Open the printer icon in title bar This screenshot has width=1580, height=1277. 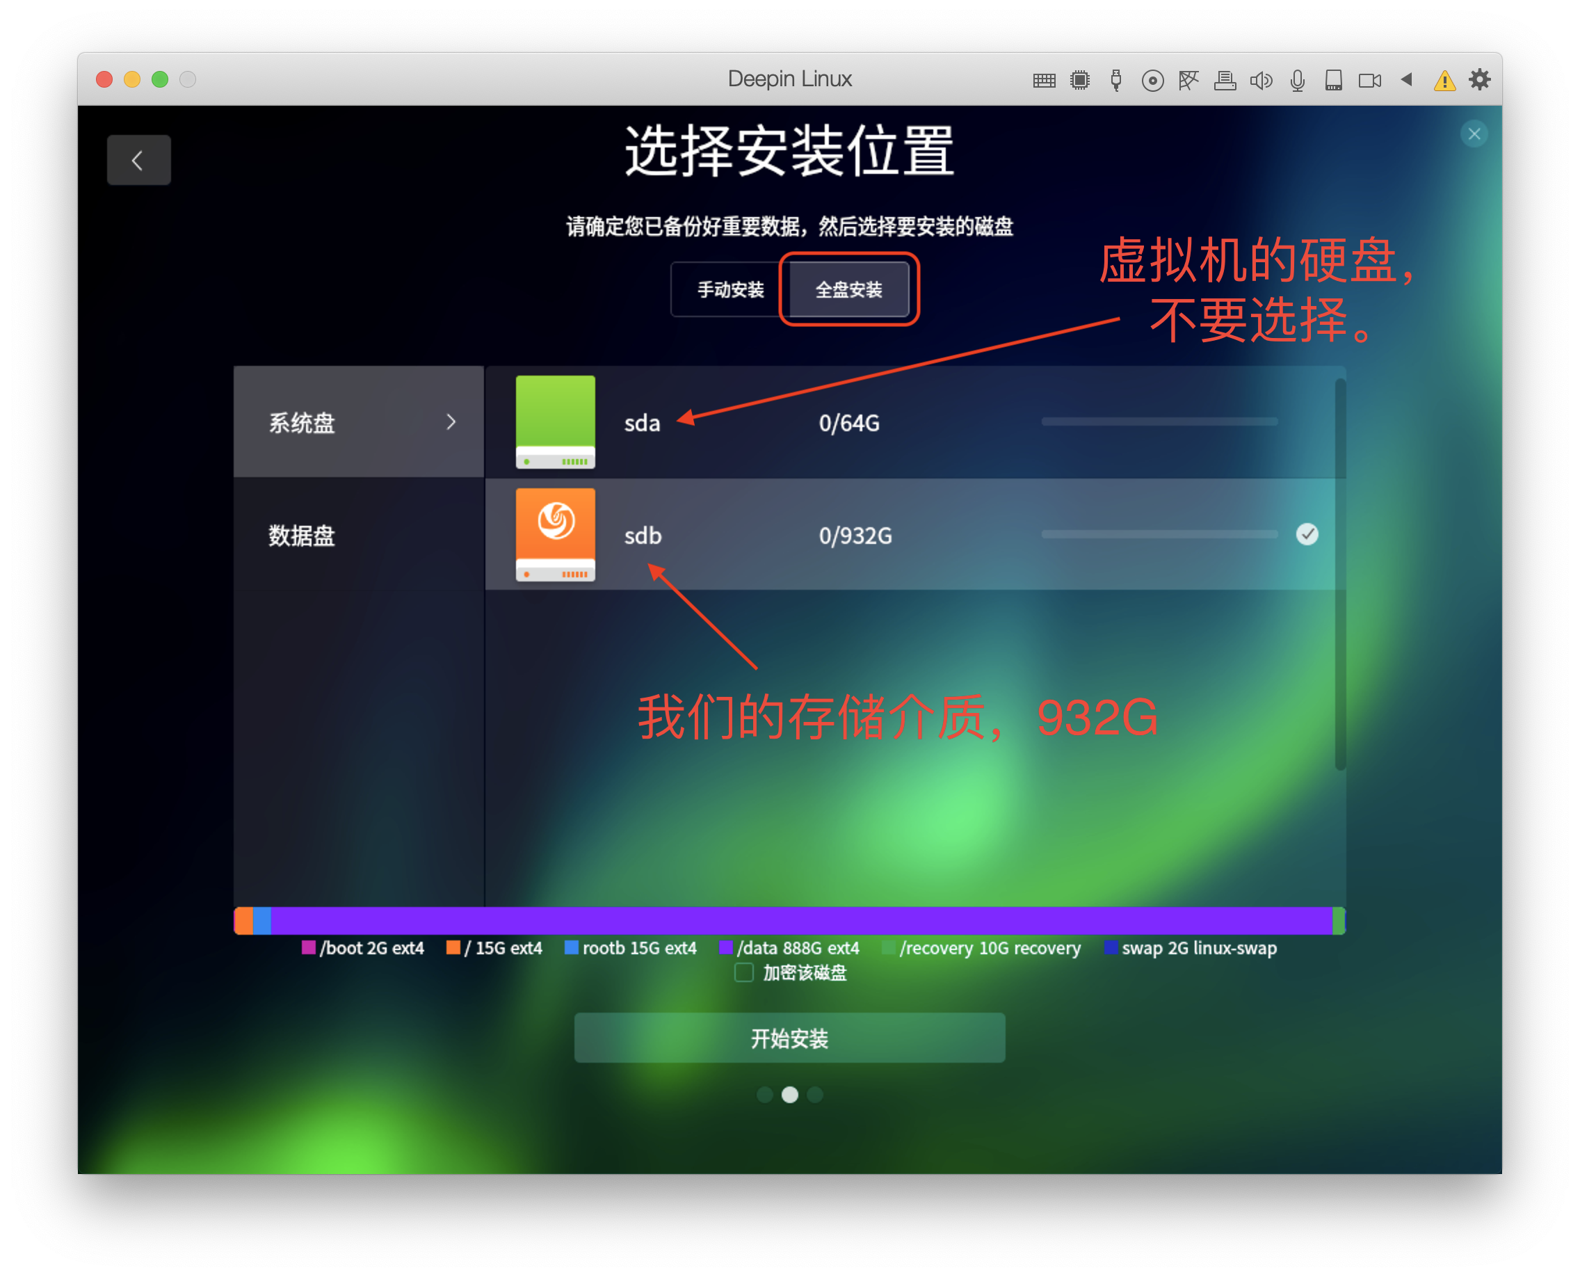point(1225,80)
